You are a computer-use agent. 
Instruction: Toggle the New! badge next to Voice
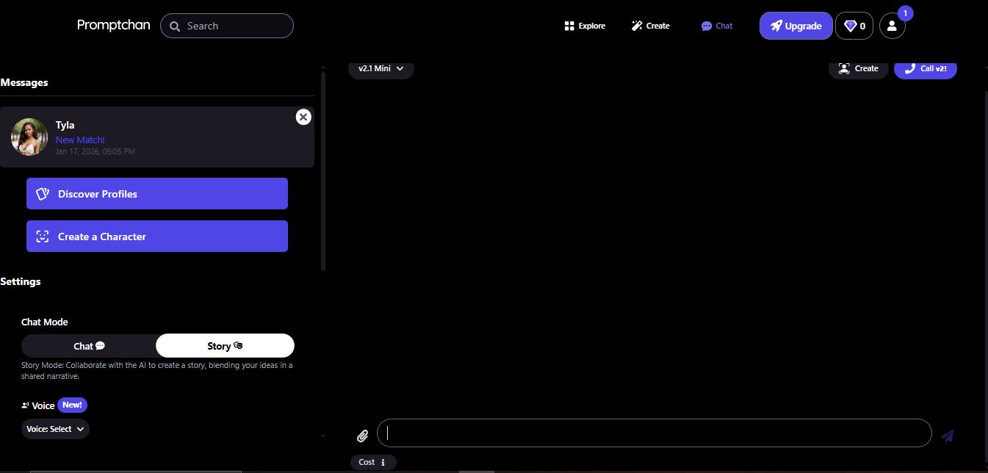click(71, 405)
